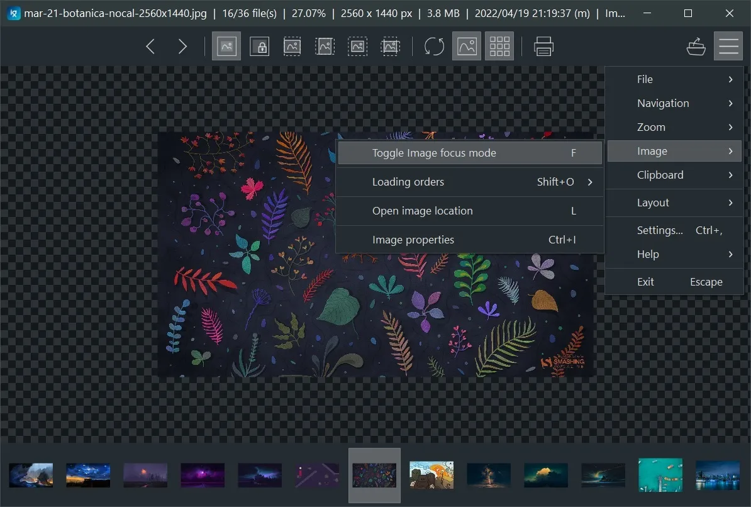Open the starry night orange field thumbnail
751x507 pixels.
[x=88, y=475]
